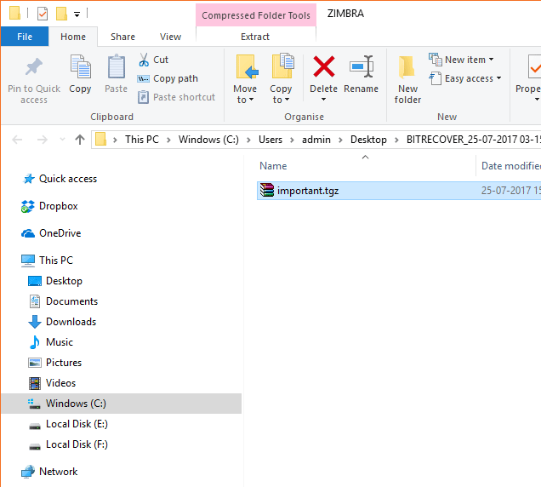This screenshot has width=541, height=487.
Task: Select the Windows (C:) drive in sidebar
Action: point(121,404)
